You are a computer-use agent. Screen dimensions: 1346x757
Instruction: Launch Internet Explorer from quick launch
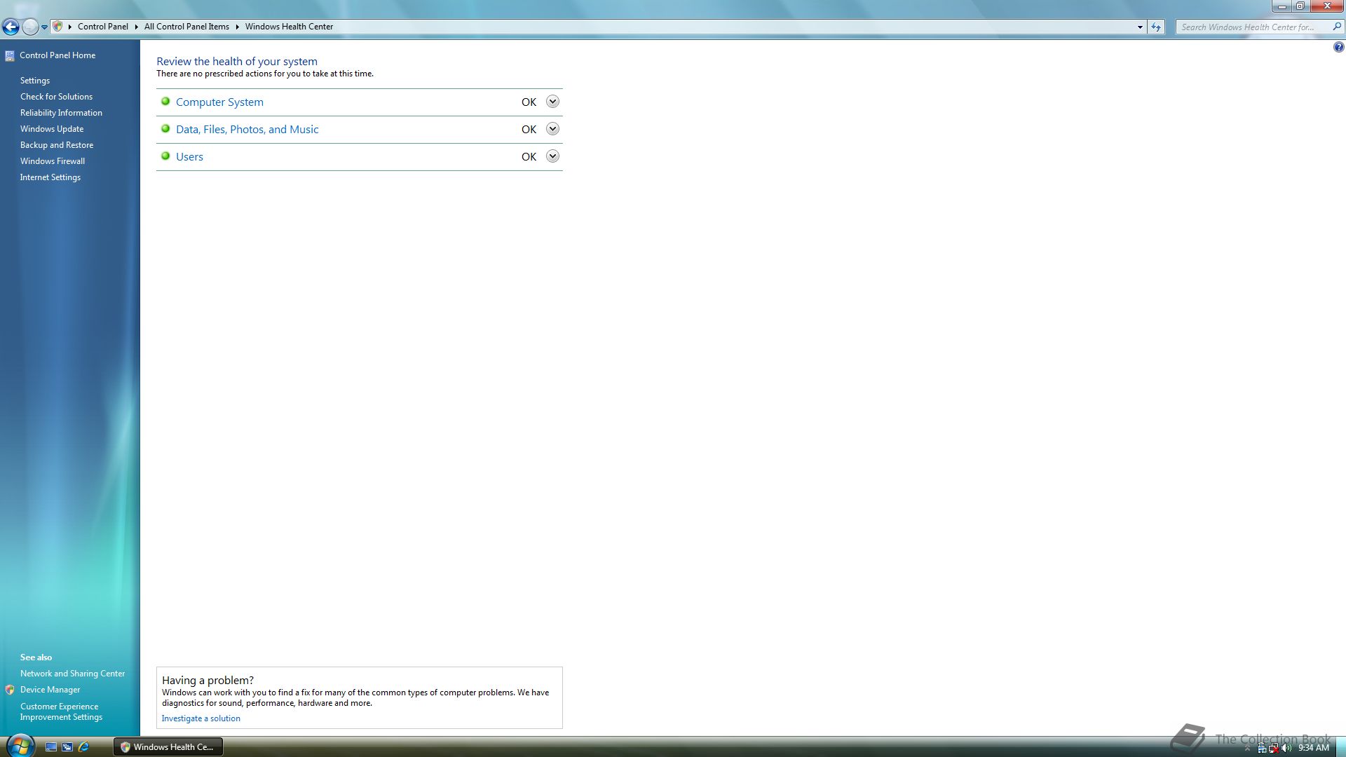[x=83, y=747]
